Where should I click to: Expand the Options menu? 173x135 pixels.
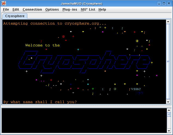(52, 10)
